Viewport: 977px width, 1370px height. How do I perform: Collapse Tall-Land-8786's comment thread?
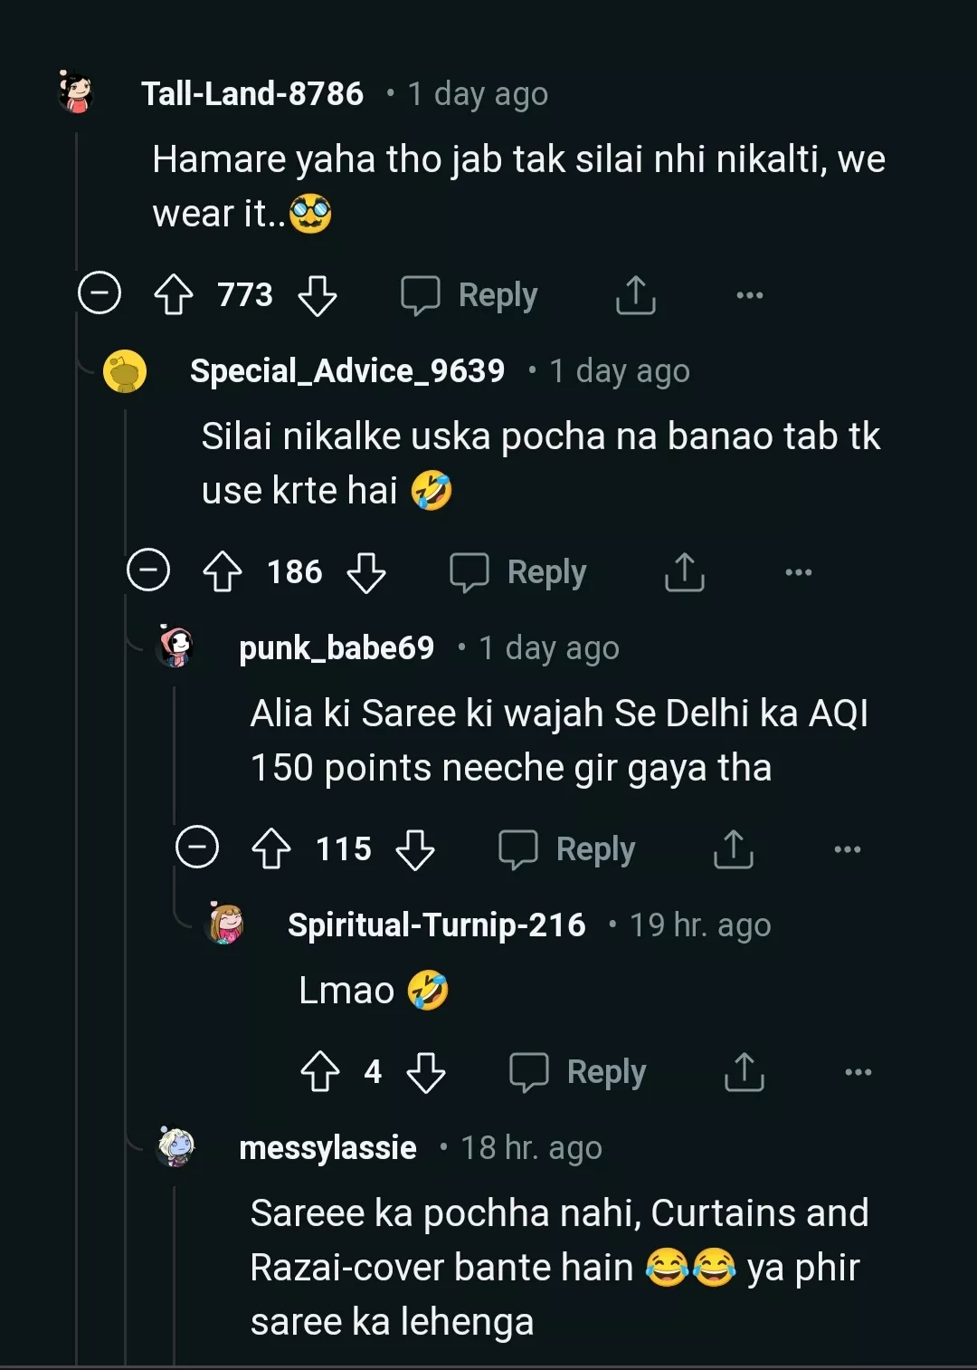[100, 293]
